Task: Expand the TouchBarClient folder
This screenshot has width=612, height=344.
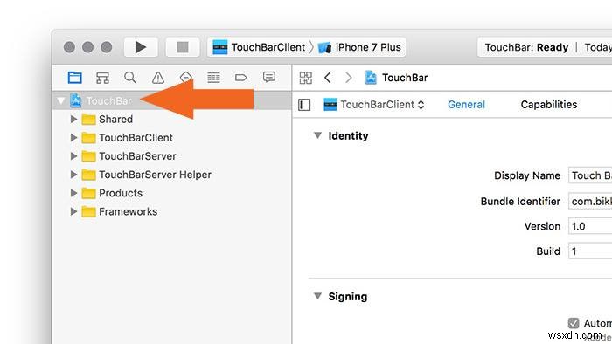Action: click(x=73, y=137)
